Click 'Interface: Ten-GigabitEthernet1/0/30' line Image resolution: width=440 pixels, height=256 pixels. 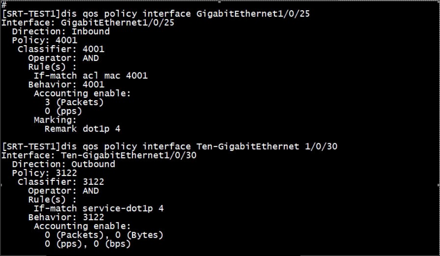tap(99, 155)
